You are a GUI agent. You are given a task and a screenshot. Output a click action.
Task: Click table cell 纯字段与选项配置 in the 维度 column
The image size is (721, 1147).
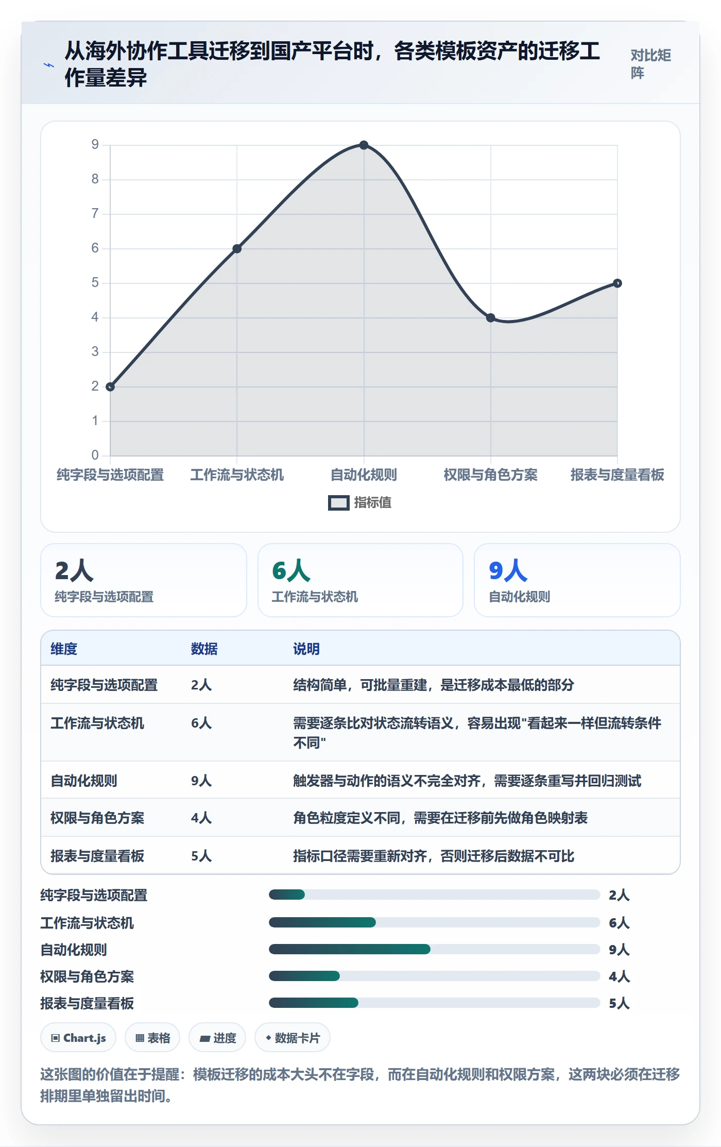coord(104,685)
